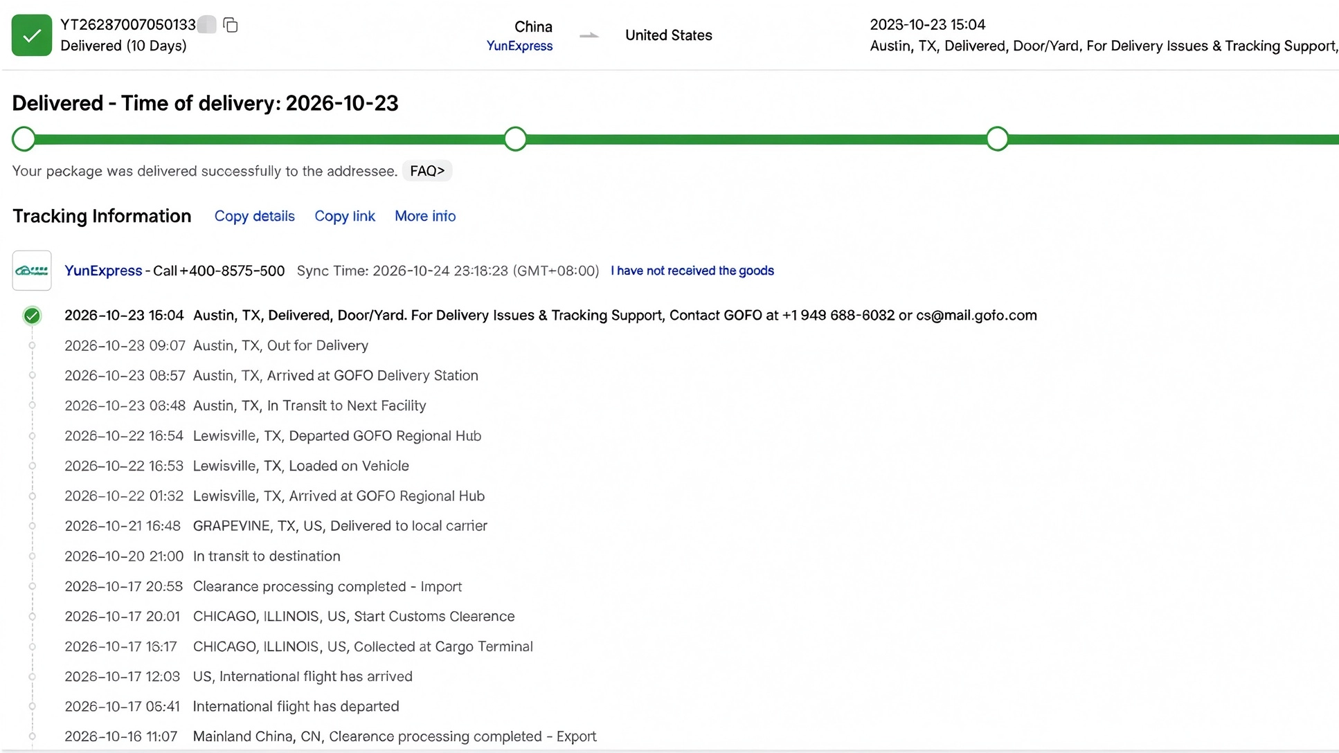Viewport: 1339px width, 753px height.
Task: Copy tracking number using copy icon
Action: (231, 26)
